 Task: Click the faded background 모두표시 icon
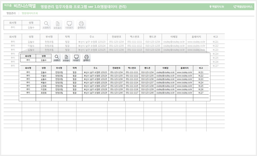(57, 25)
